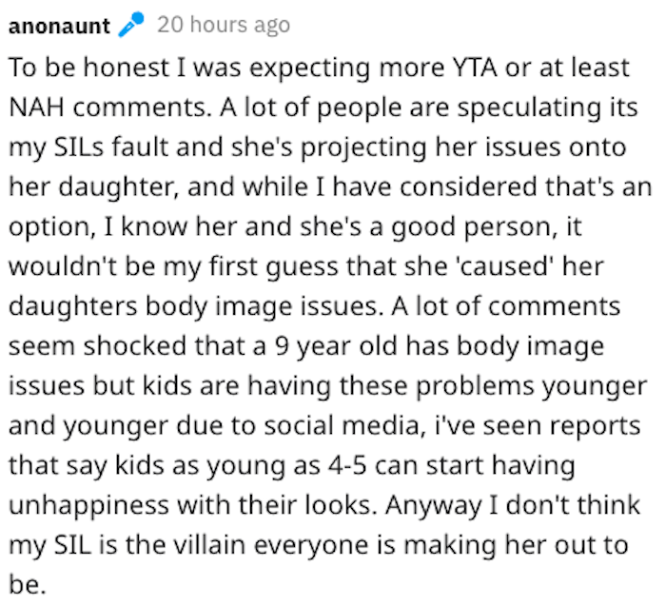Click the word 'YTA' in the comment
The image size is (666, 606).
(x=474, y=68)
